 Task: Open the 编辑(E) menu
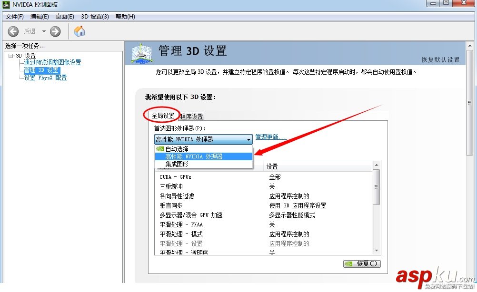tap(40, 17)
